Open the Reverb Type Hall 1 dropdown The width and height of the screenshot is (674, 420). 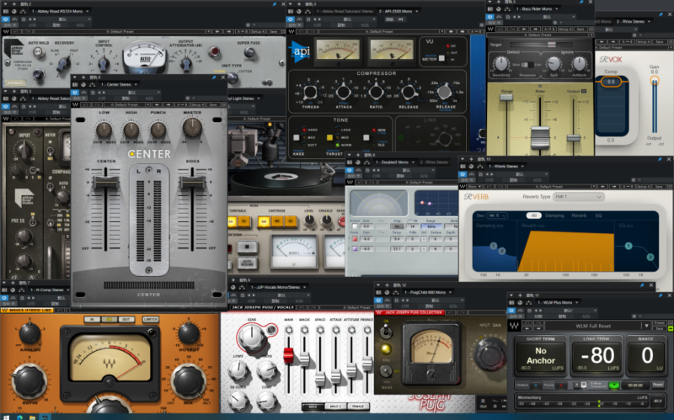(579, 196)
